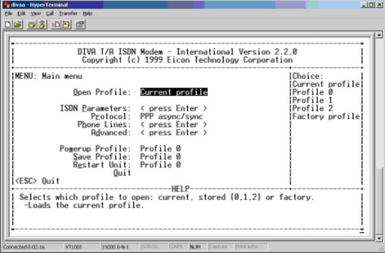Screen dimensions: 385x253
Task: Click the New connection toolbar icon
Action: 8,24
